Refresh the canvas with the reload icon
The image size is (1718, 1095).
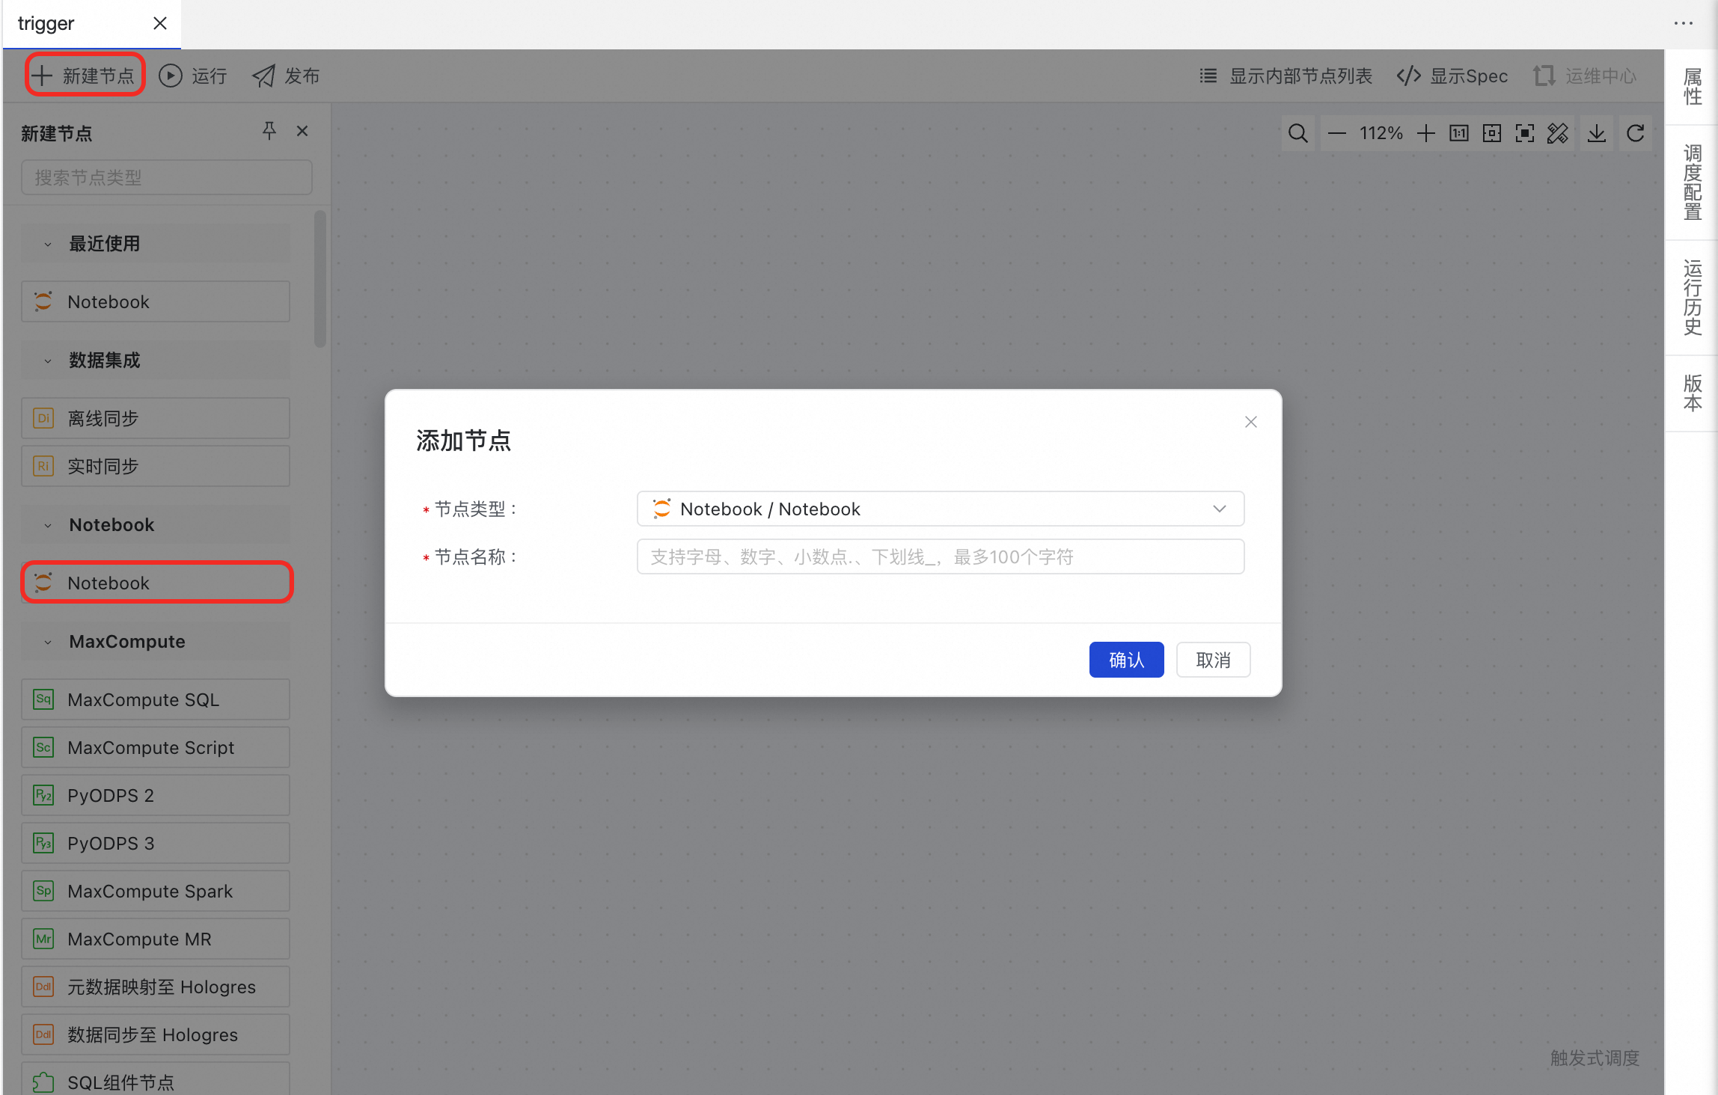click(1636, 134)
